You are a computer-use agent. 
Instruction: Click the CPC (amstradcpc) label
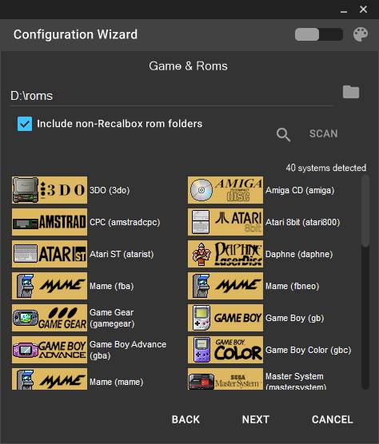point(125,222)
